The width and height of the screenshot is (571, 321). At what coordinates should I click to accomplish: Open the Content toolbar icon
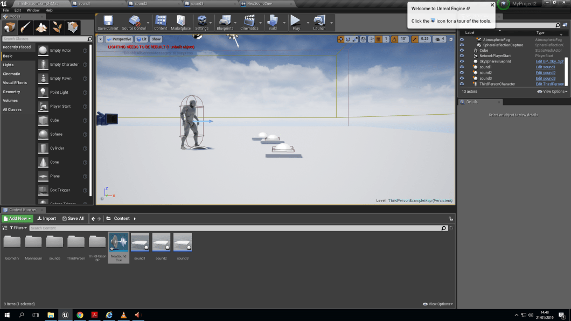click(x=161, y=23)
